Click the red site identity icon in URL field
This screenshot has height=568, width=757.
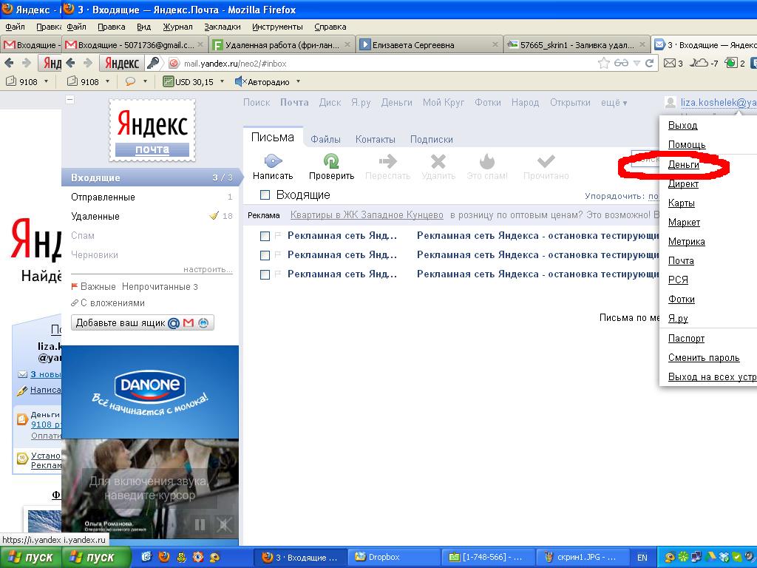pyautogui.click(x=174, y=64)
